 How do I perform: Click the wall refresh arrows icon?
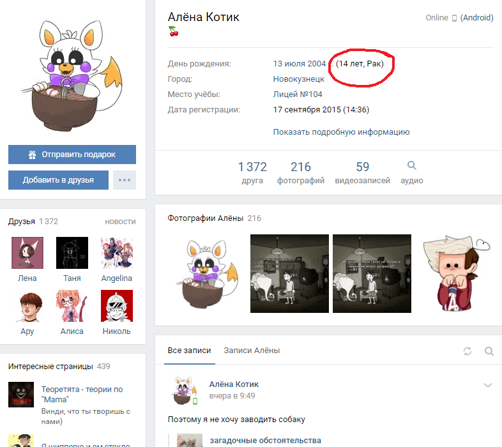click(468, 351)
